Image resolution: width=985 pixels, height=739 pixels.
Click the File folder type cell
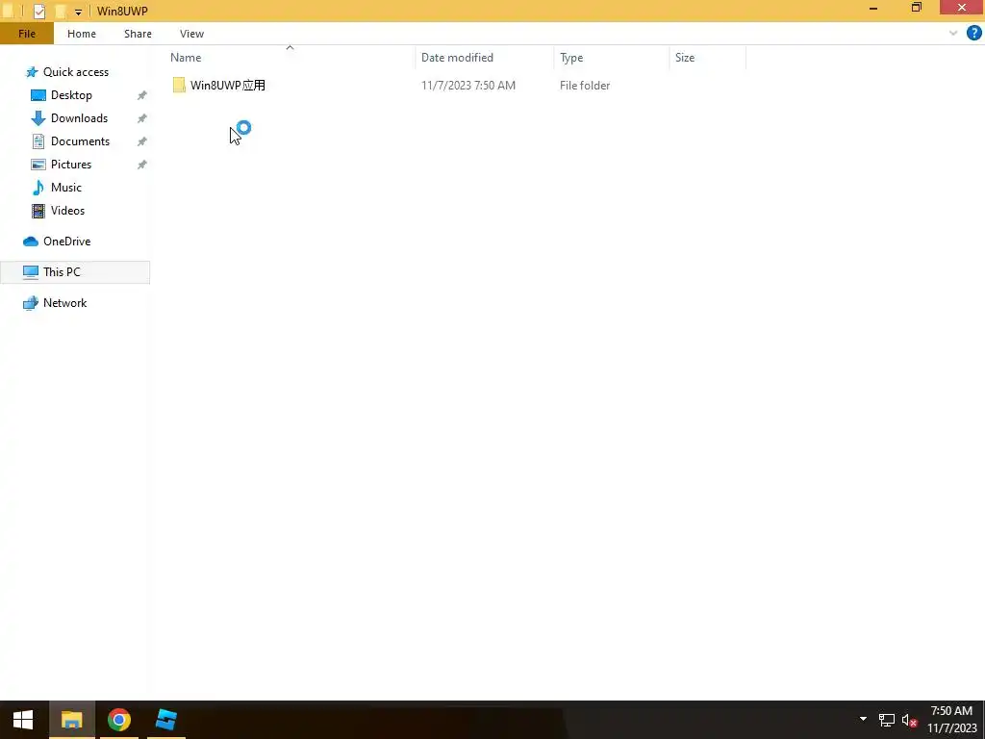click(585, 86)
